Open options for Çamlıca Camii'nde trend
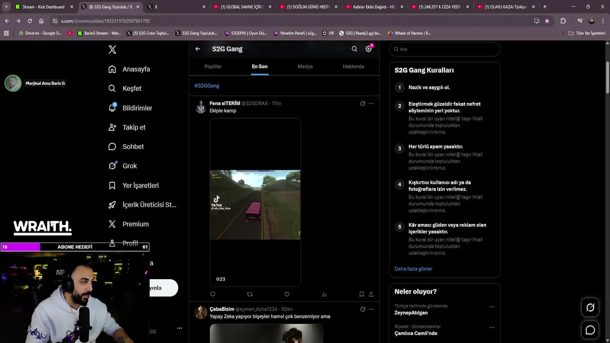Viewport: 610px width, 343px height. 492,327
